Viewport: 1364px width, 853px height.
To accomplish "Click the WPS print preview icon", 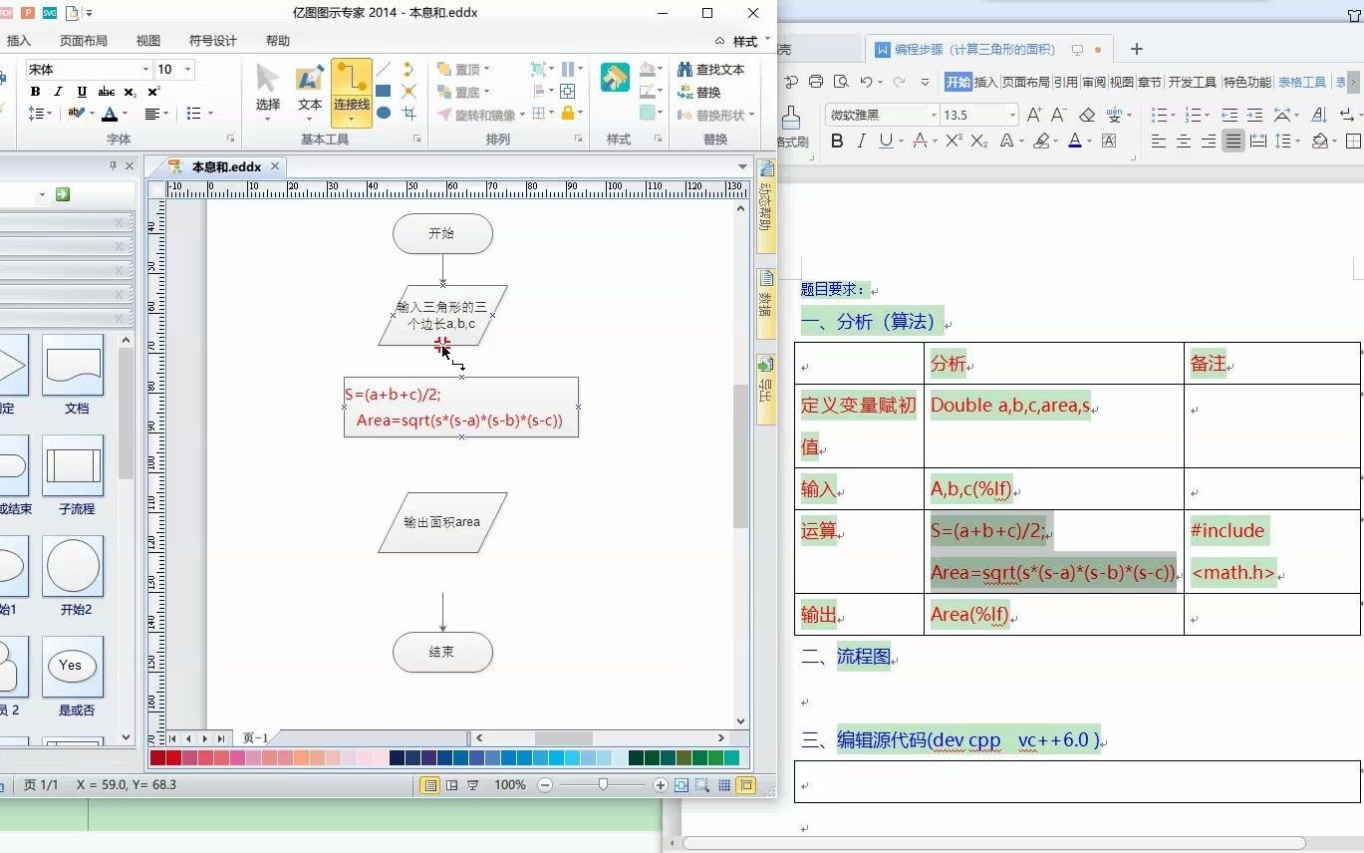I will [x=841, y=82].
